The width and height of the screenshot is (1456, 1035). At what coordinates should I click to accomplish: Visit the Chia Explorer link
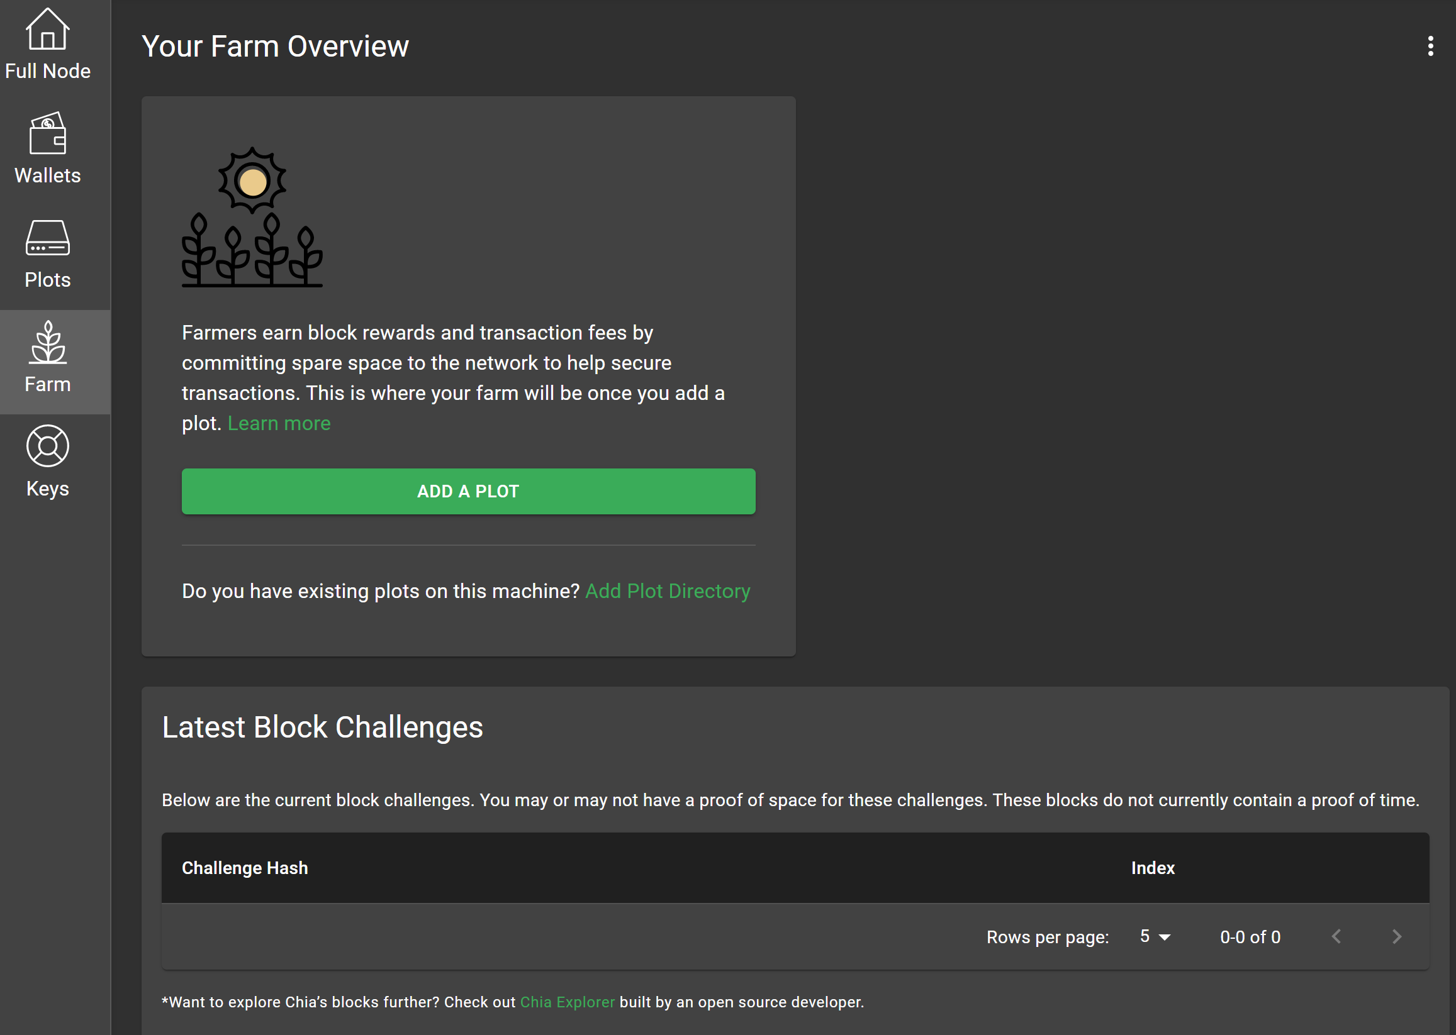pos(568,1002)
